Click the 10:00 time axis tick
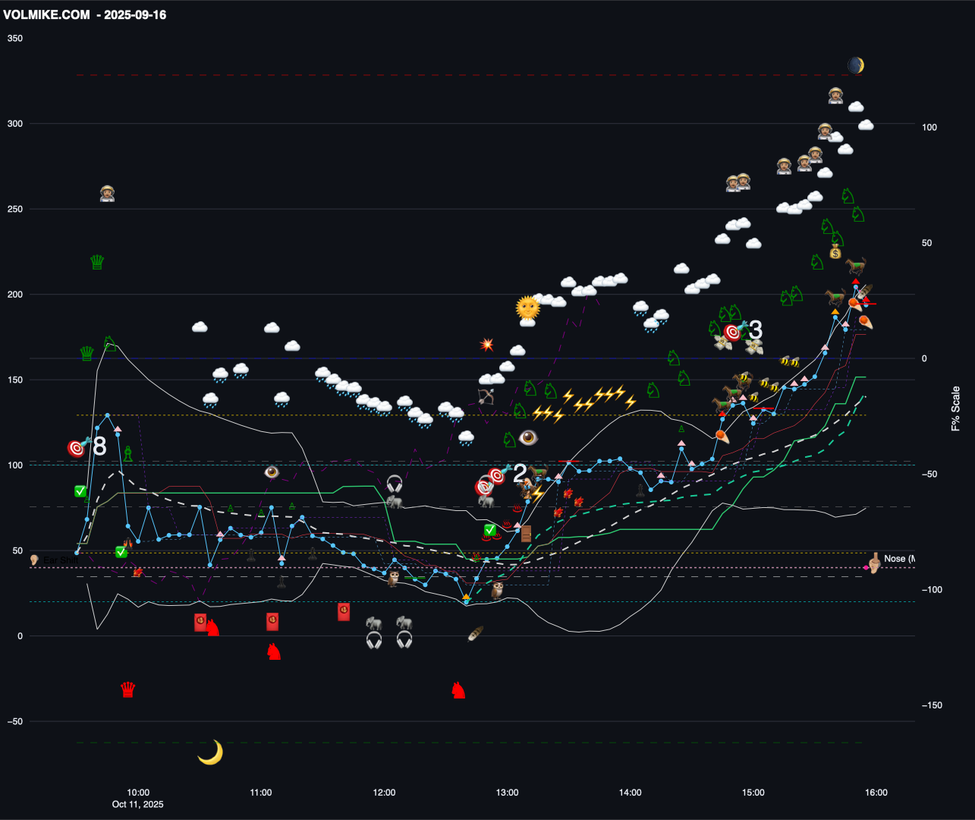Viewport: 975px width, 820px height. (x=138, y=793)
